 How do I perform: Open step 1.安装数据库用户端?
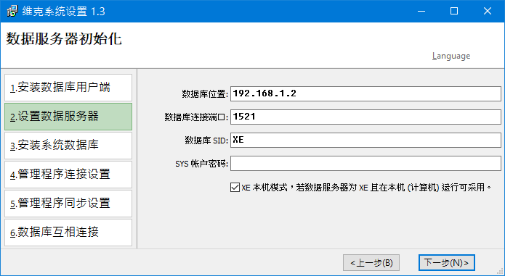pos(68,88)
